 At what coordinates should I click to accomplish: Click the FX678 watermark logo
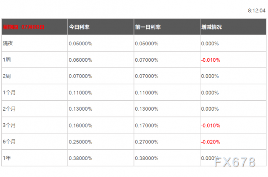click(235, 162)
